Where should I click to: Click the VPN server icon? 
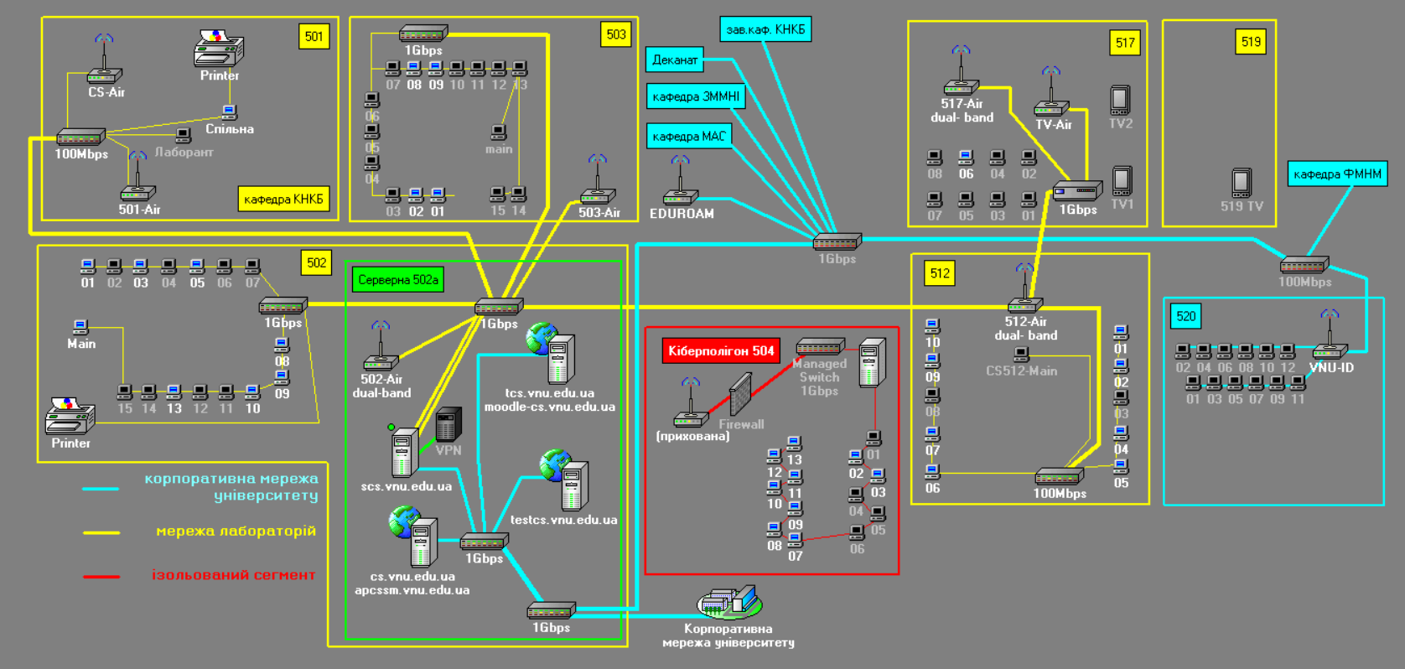pos(448,424)
